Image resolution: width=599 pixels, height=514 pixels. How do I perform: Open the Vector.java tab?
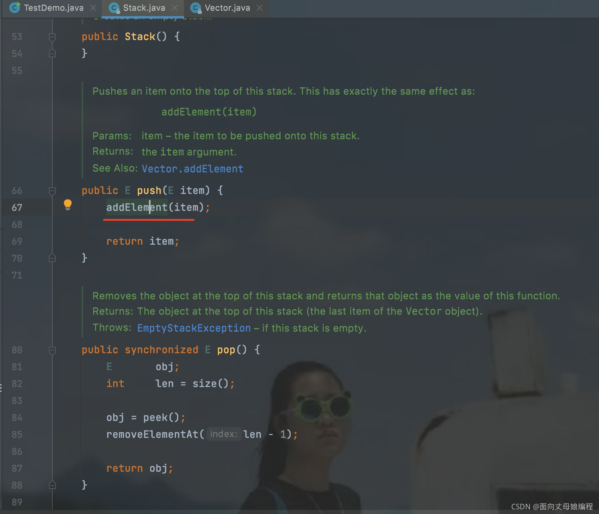tap(227, 8)
